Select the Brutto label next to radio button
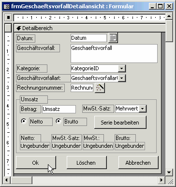The image size is (176, 187). pyautogui.click(x=75, y=122)
